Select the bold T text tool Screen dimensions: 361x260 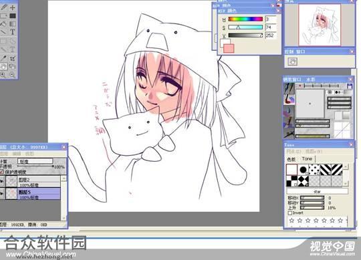pos(13,32)
